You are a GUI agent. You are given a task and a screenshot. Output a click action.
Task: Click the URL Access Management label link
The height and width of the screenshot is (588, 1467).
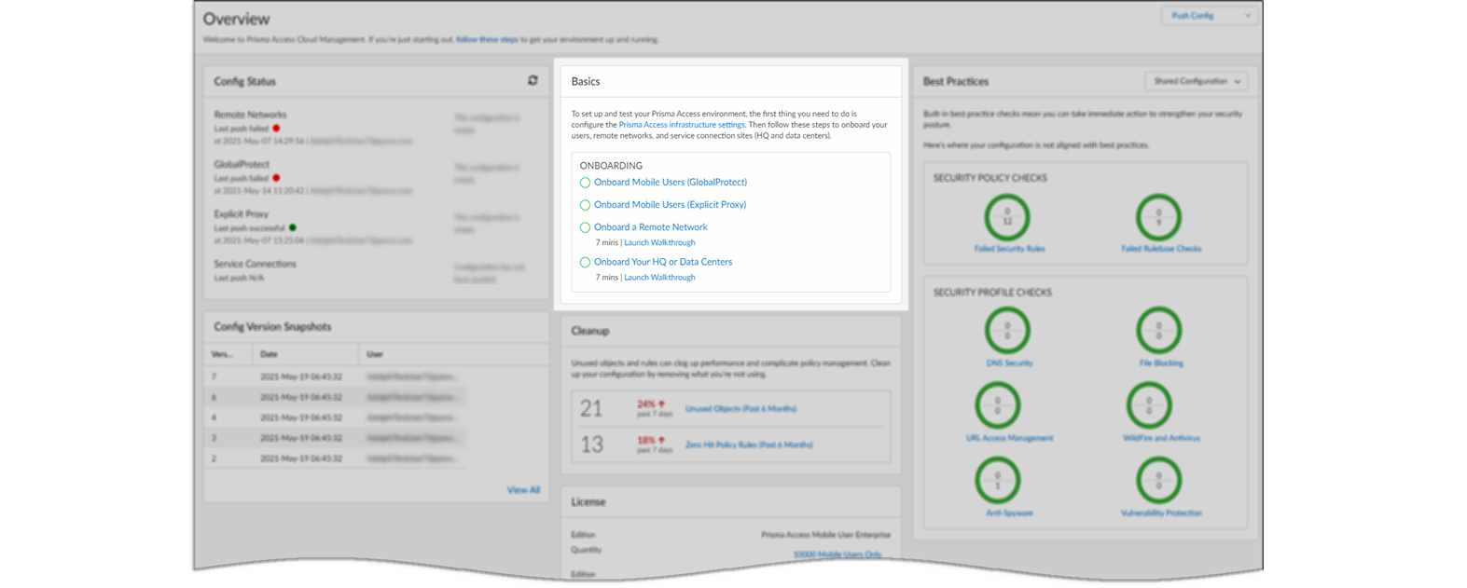pos(1009,438)
